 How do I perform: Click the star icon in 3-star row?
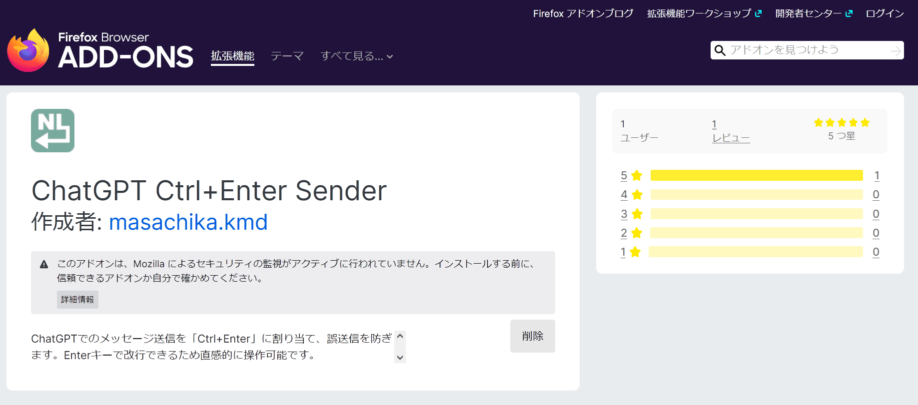pos(637,214)
